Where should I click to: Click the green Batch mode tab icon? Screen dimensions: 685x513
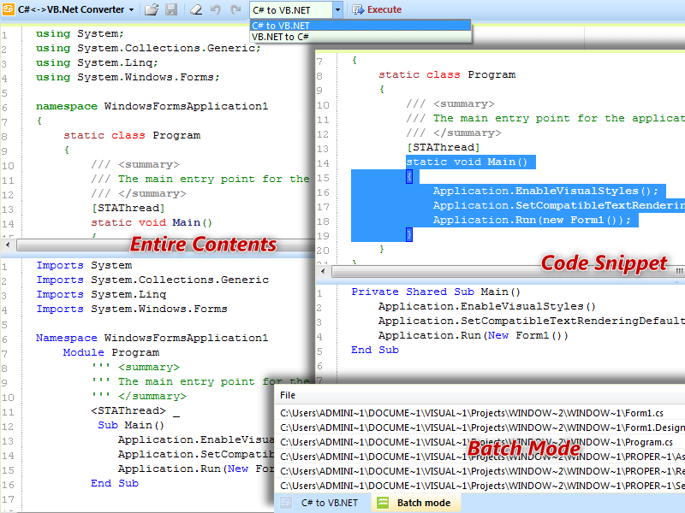click(383, 503)
